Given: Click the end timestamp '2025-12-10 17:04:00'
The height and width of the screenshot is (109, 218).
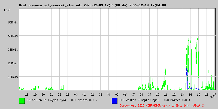Looking at the screenshot, I should pyautogui.click(x=148, y=5).
